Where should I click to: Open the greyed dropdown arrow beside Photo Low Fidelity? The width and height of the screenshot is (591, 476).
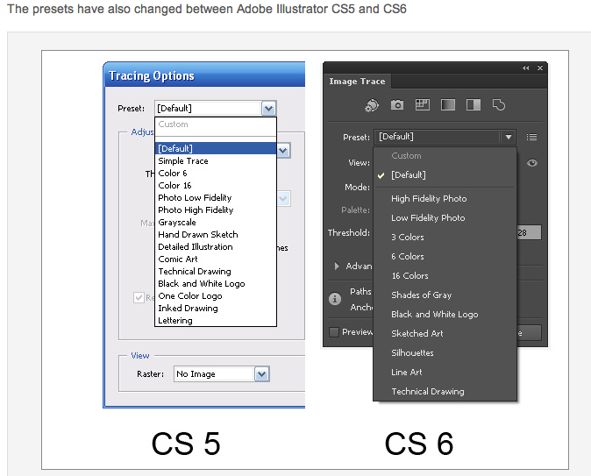tap(283, 199)
